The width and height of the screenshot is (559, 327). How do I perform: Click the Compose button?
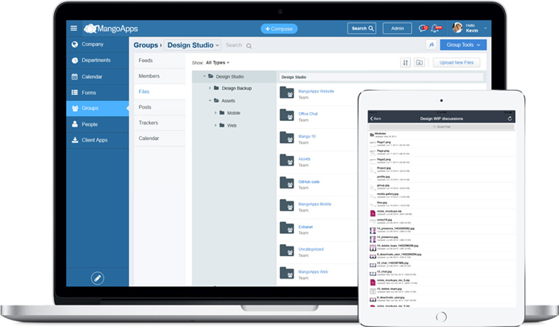[279, 29]
